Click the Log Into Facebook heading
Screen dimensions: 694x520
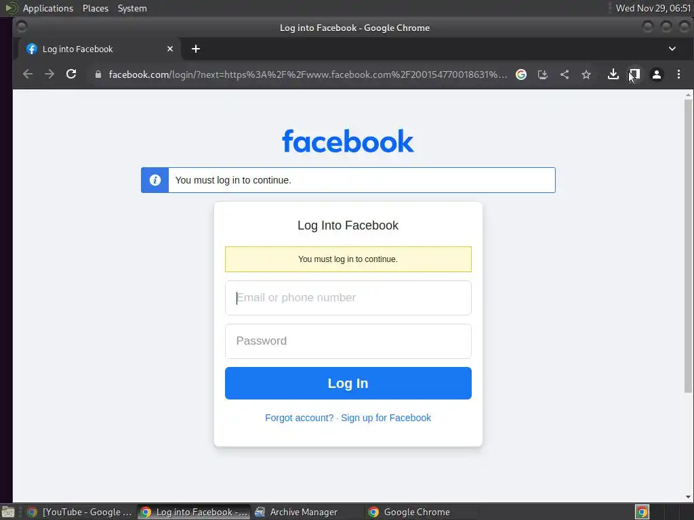348,225
